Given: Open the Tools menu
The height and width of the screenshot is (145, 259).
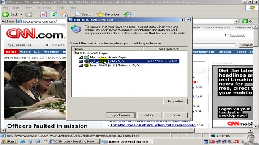Looking at the screenshot, I should 60,8.
